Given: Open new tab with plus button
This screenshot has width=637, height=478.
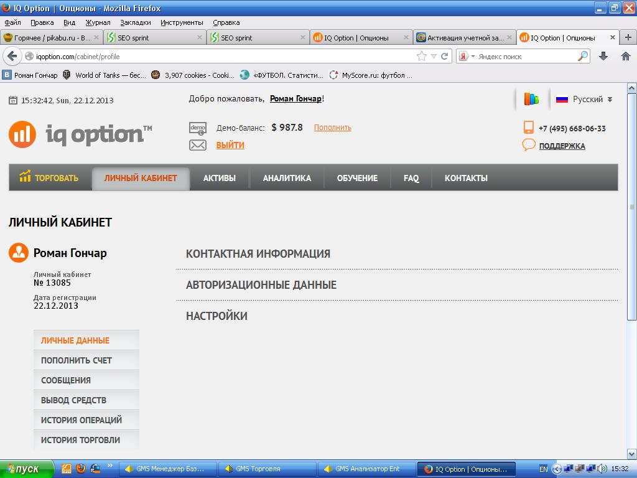Looking at the screenshot, I should point(628,37).
